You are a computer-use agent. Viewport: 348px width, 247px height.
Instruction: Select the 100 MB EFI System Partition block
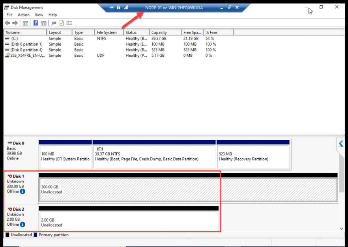(65, 154)
